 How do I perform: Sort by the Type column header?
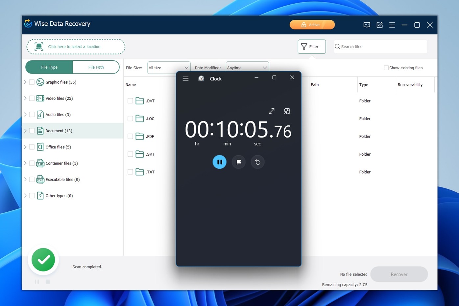[x=364, y=85]
